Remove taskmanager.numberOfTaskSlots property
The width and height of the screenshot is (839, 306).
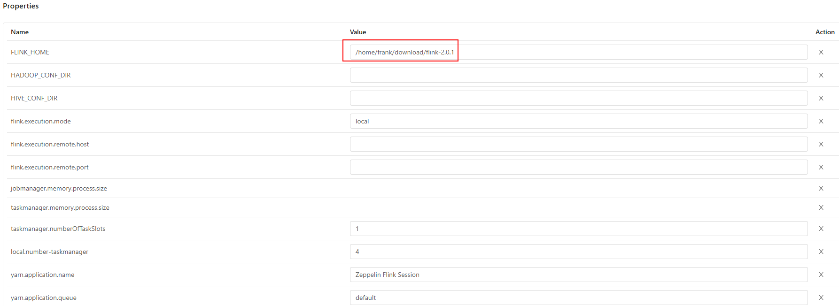pos(821,229)
